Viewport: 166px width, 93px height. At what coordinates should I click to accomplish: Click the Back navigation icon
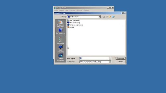(104, 17)
